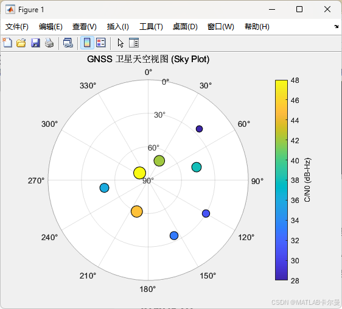Click the 0° outer azimuth label at top

coord(148,73)
